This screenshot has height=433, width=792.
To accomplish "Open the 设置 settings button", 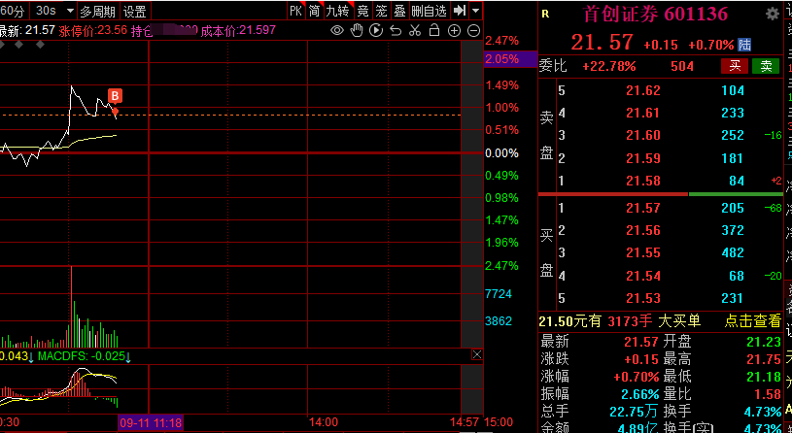I will coord(134,11).
